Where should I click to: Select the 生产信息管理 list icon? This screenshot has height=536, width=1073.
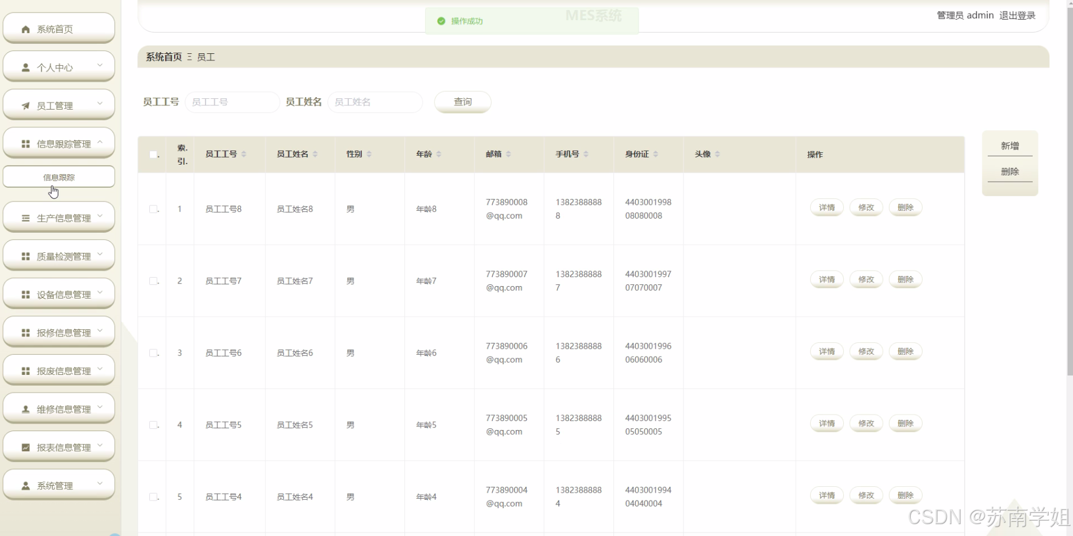click(x=25, y=217)
